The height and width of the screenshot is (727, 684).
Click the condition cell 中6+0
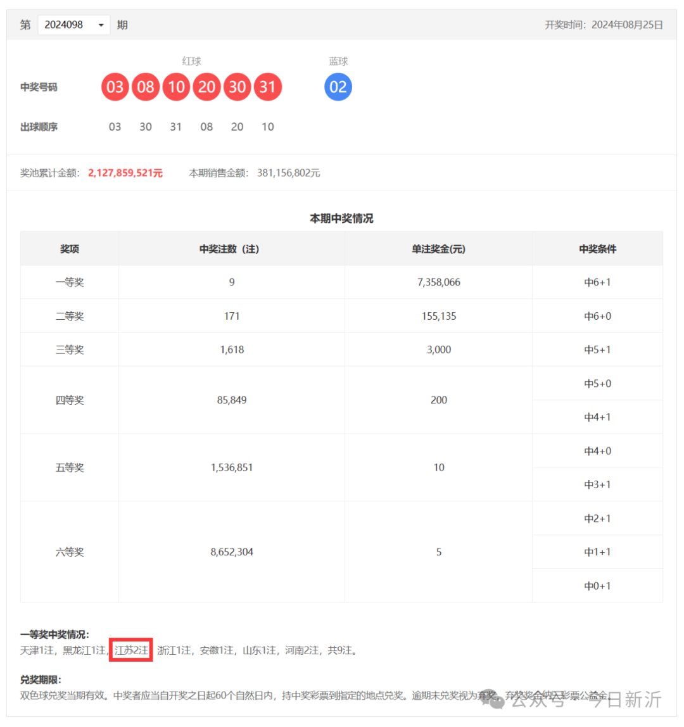click(x=598, y=316)
